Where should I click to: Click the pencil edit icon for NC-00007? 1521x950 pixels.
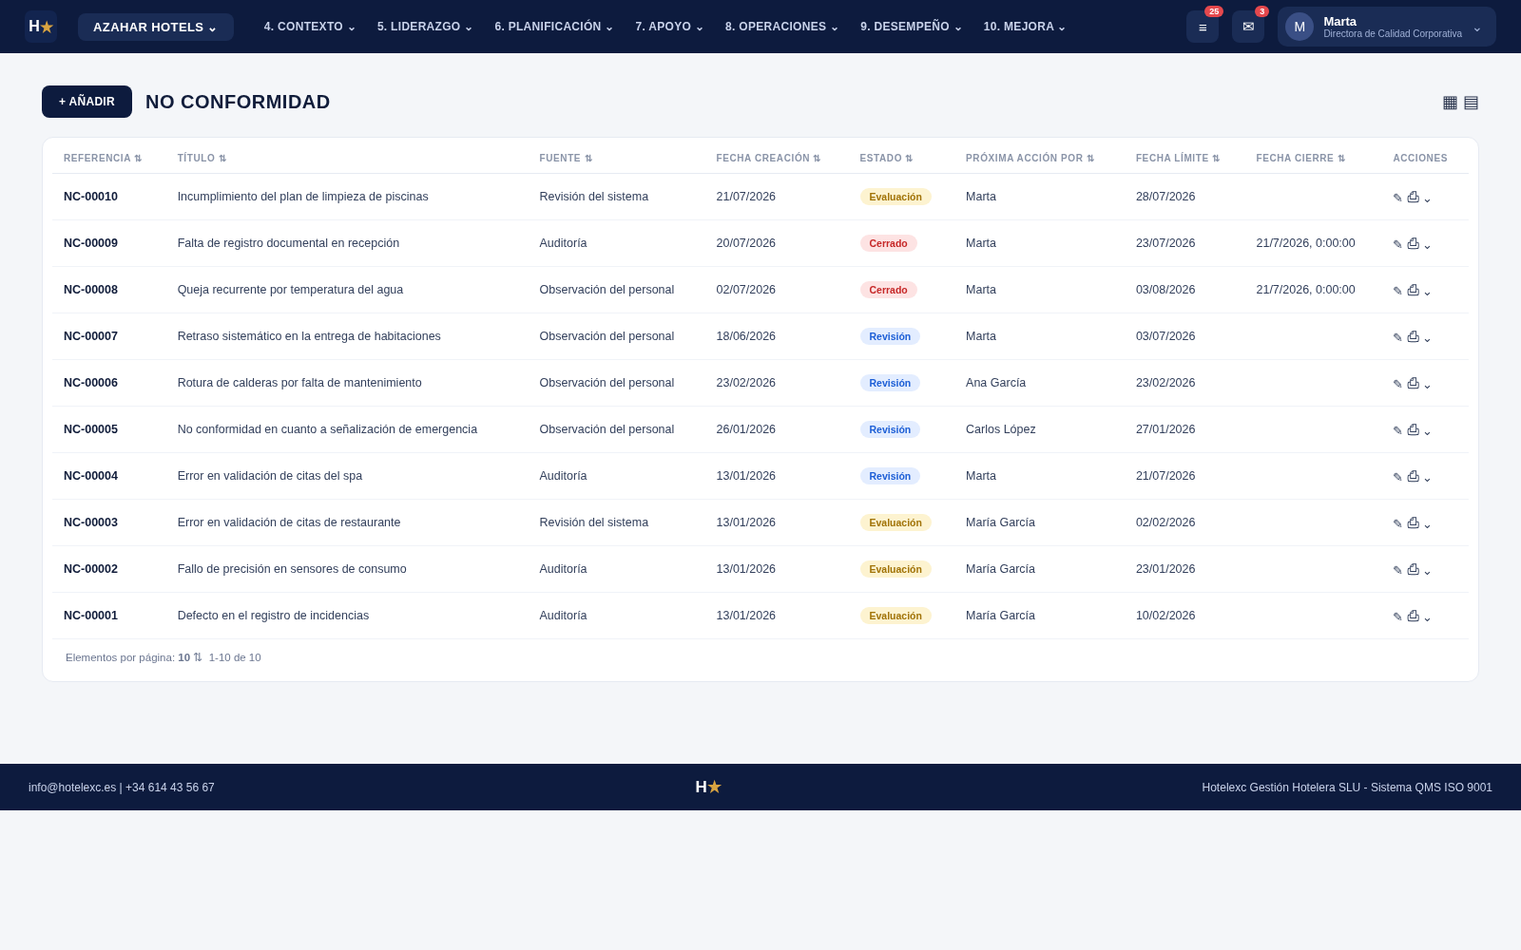pos(1397,337)
